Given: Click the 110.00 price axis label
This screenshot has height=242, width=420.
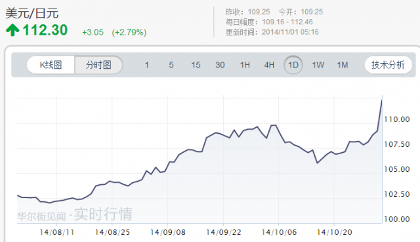Looking at the screenshot, I should [396, 119].
